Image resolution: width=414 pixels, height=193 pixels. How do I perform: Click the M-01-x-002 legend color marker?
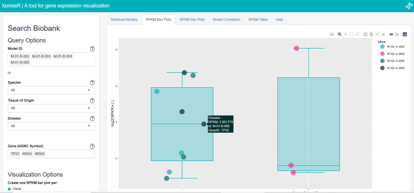point(382,47)
